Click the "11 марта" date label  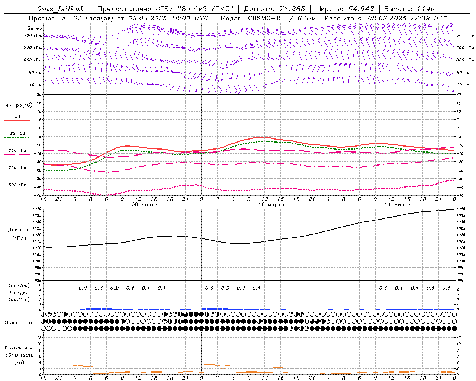pos(398,205)
